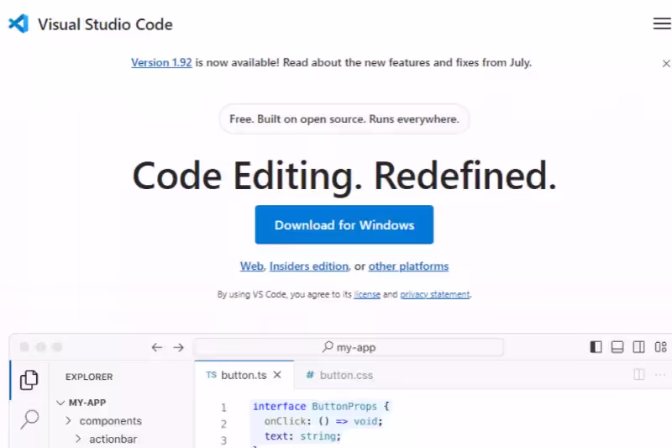Click the 'onClick: () => void;' code line
The height and width of the screenshot is (448, 672).
pyautogui.click(x=323, y=421)
